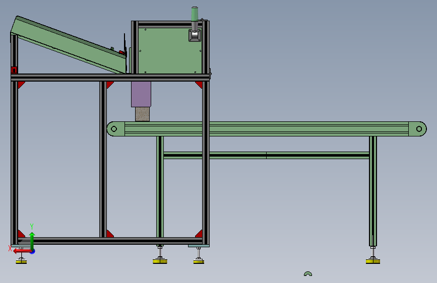Click the red bracket at bottom-right frame corner

199,234
